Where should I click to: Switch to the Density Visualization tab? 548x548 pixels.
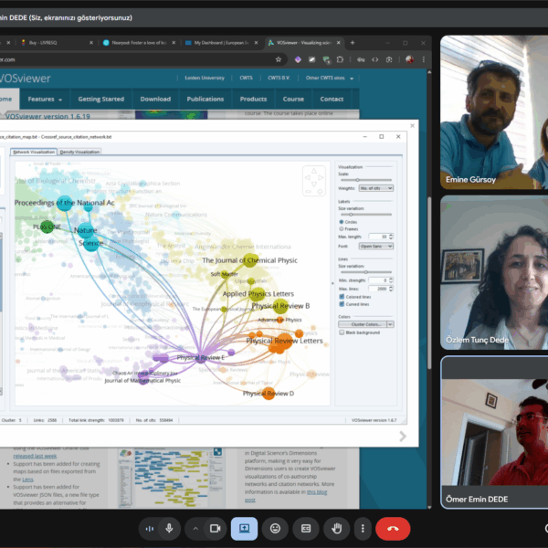click(79, 152)
